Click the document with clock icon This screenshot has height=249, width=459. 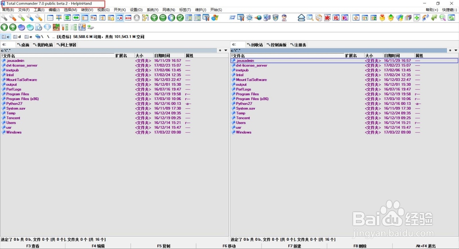coord(39,28)
